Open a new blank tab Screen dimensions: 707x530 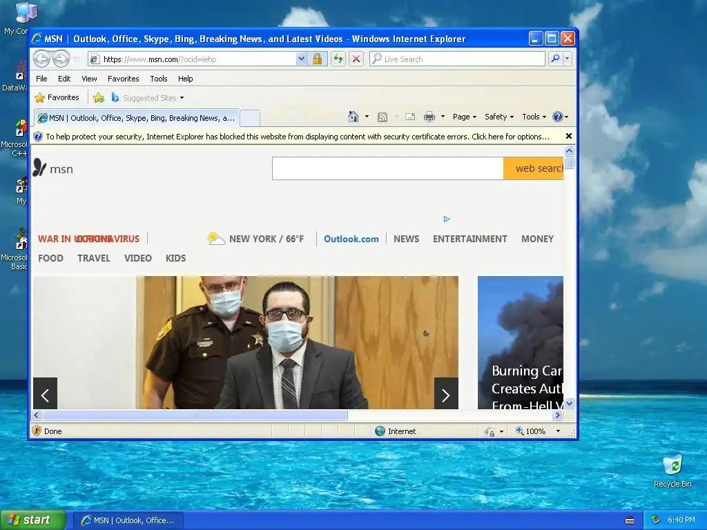pyautogui.click(x=250, y=118)
